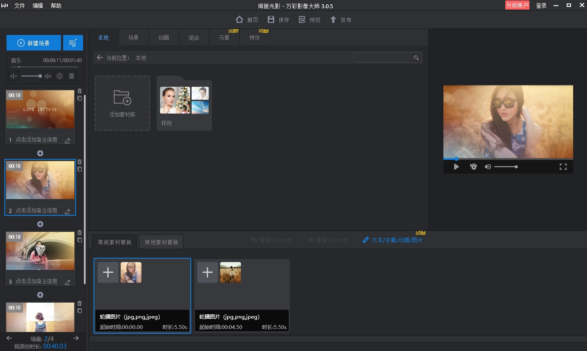The height and width of the screenshot is (351, 587).
Task: Mute the preview speaker icon
Action: pos(488,167)
